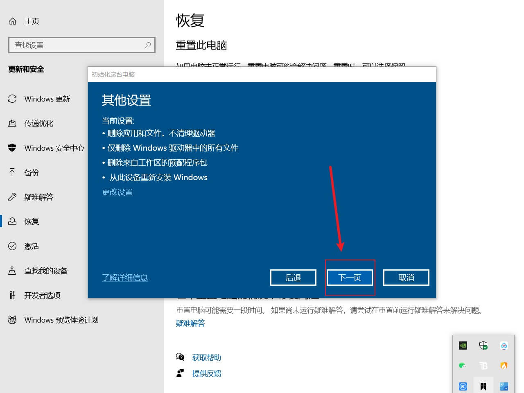The width and height of the screenshot is (524, 393).
Task: Click the Windows Insider cat face icon
Action: coord(12,320)
